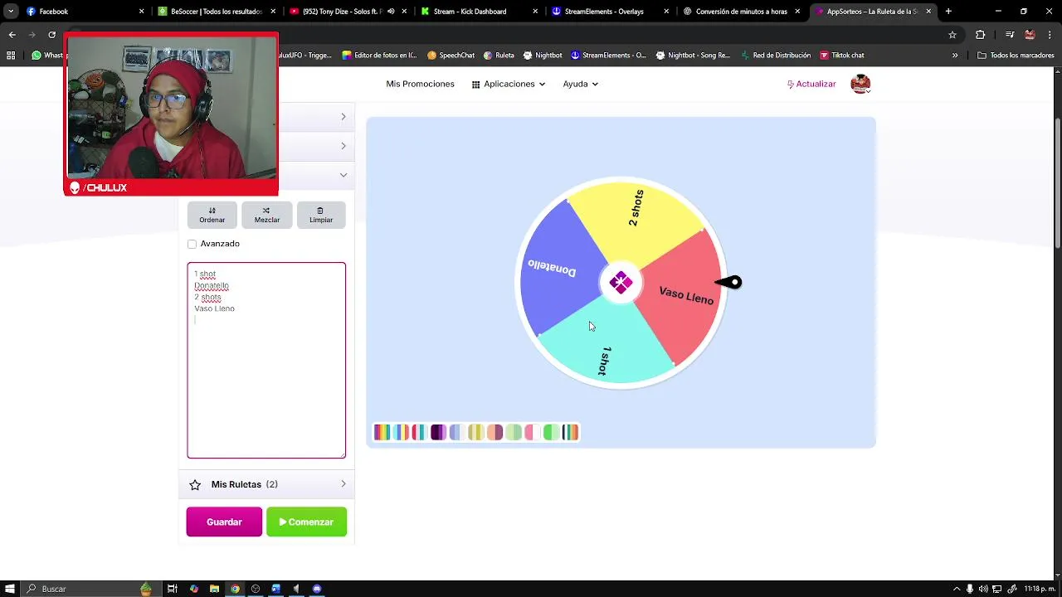Viewport: 1062px width, 597px height.
Task: Open Task View from the taskbar
Action: [x=173, y=589]
